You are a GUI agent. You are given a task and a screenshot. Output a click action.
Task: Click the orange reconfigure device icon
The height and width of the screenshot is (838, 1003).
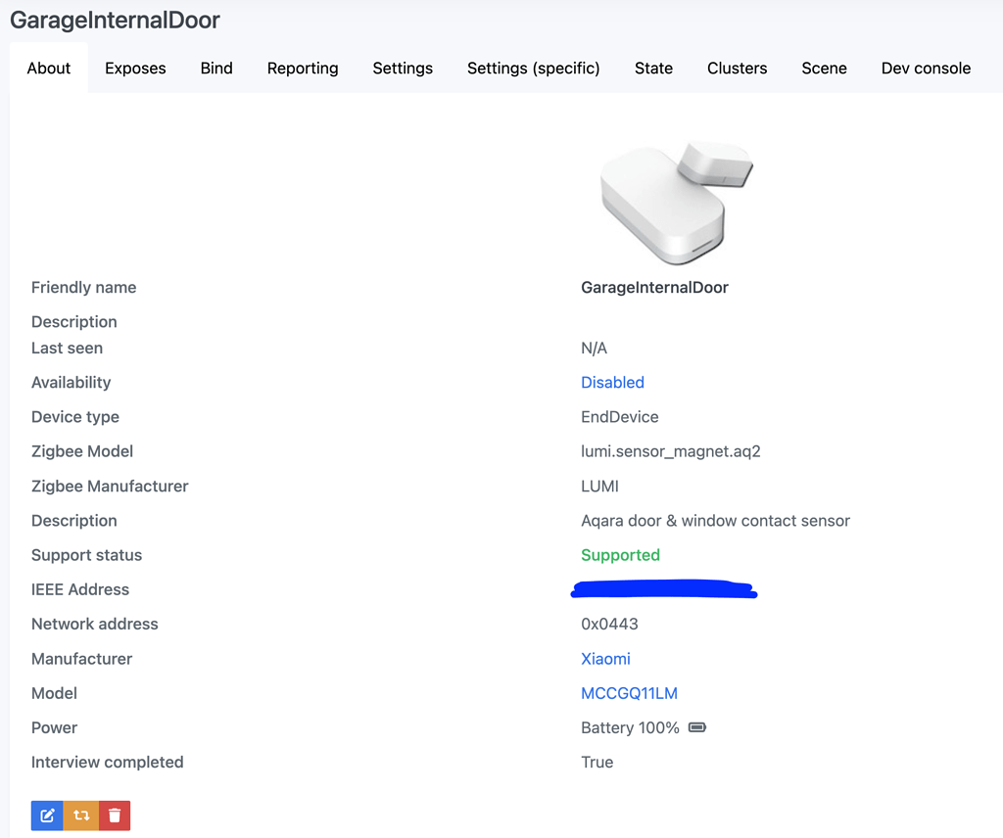coord(80,815)
